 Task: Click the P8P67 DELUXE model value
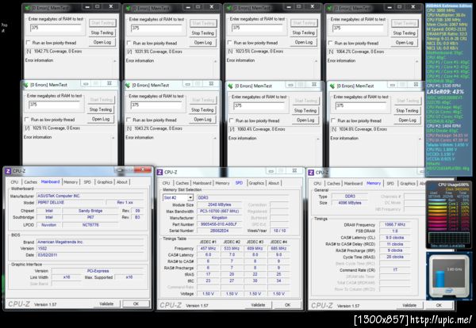[x=71, y=203]
